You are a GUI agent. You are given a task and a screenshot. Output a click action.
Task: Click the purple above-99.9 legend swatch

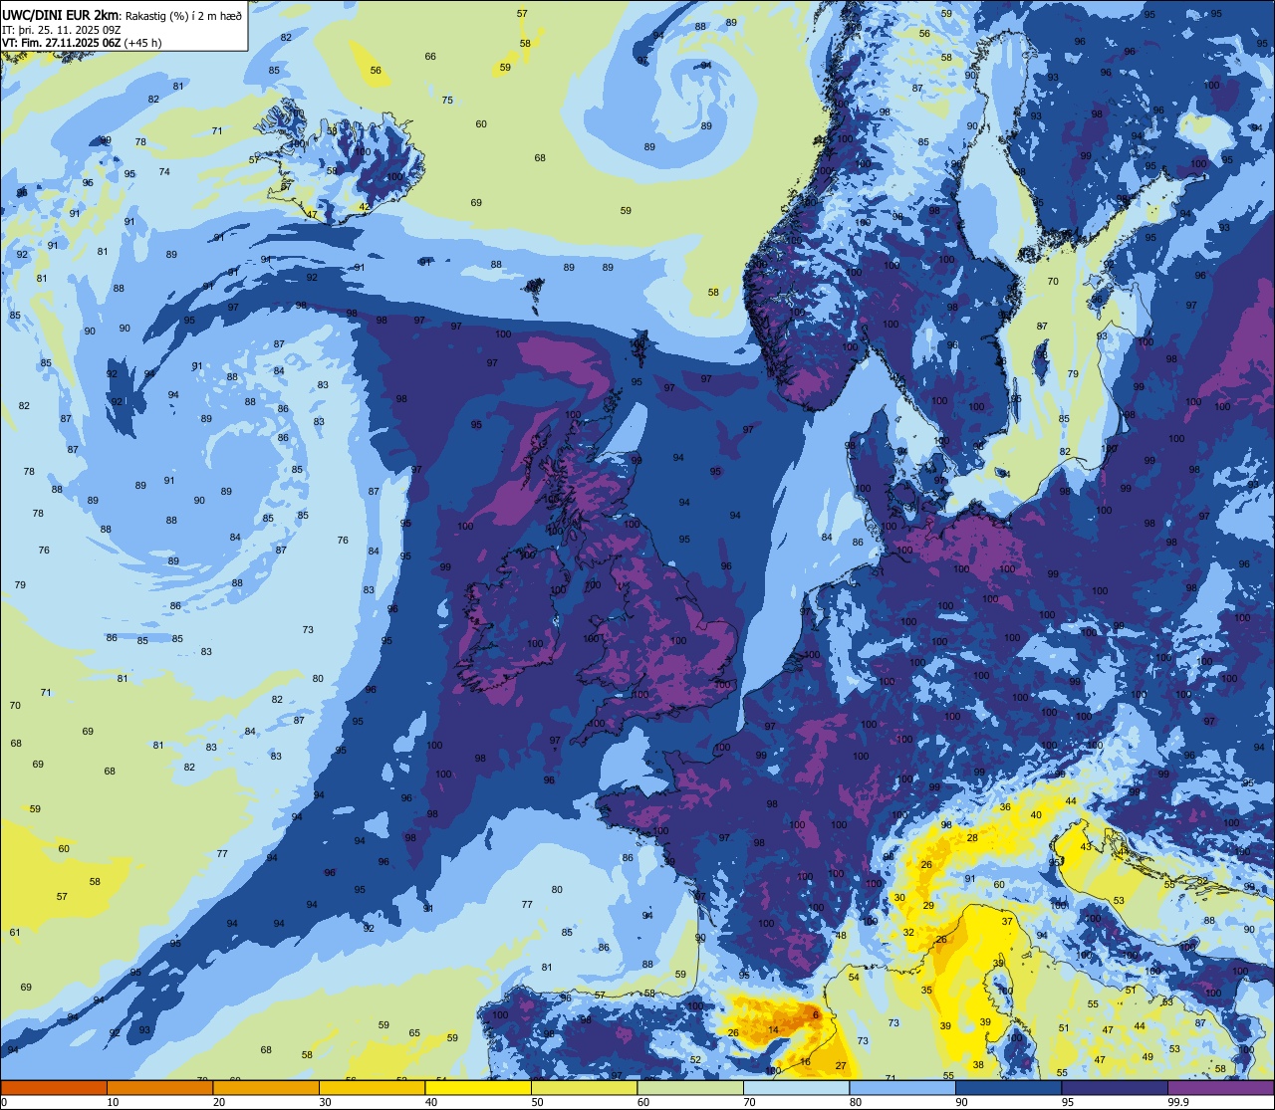click(x=1220, y=1088)
